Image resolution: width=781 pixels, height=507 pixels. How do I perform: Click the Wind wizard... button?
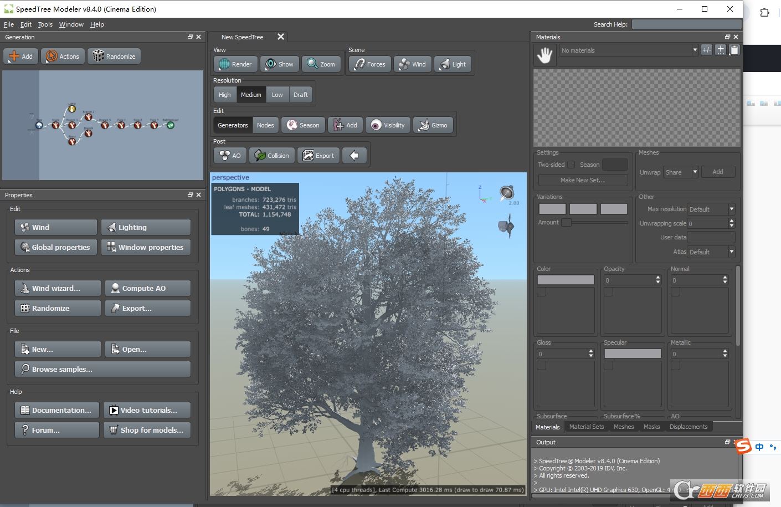coord(58,288)
